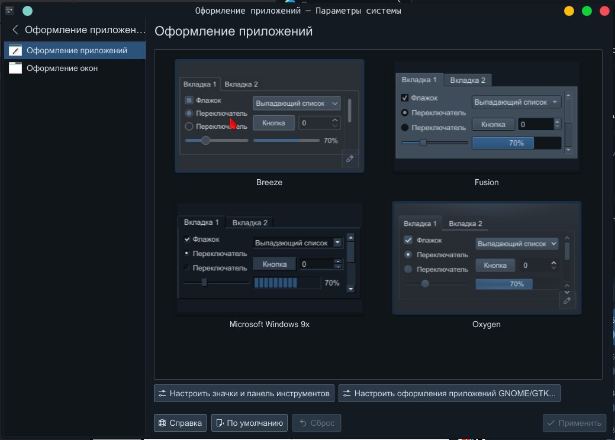Click 70% progress bar in Fusion preview
The width and height of the screenshot is (615, 440).
(x=517, y=143)
